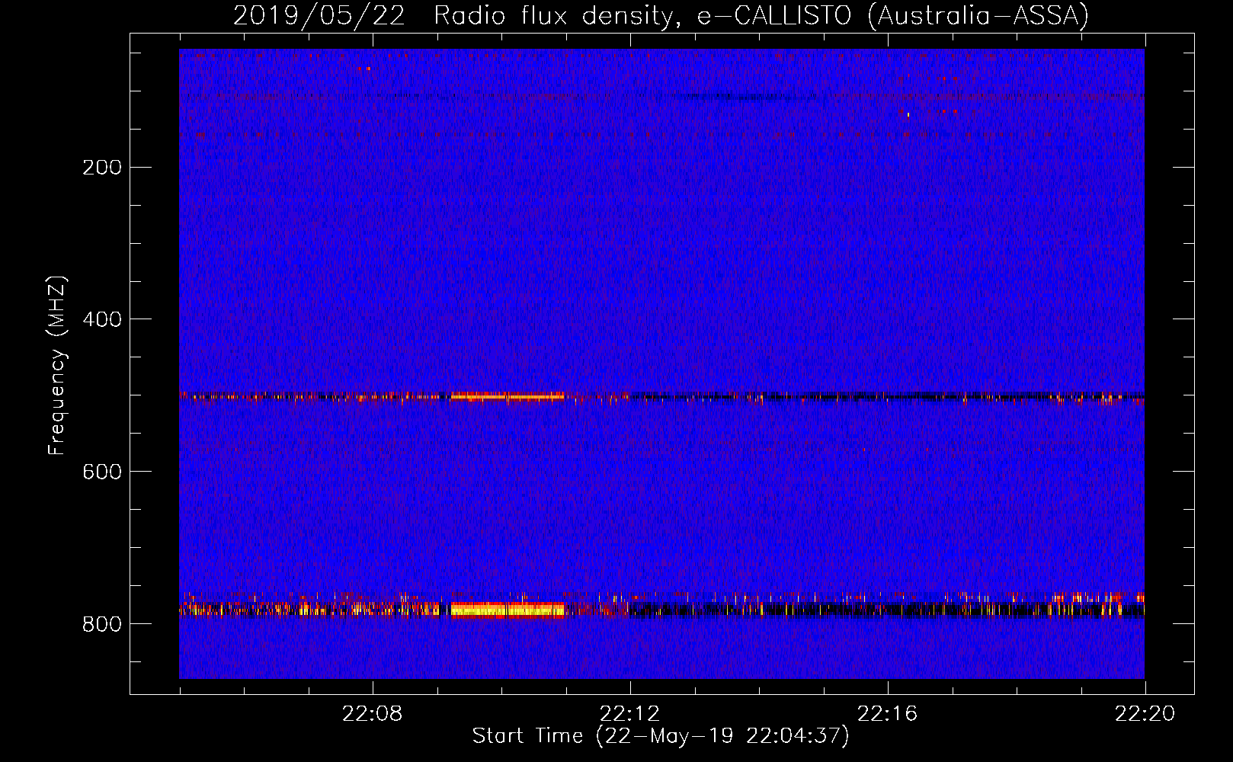Select the 'Frequency (MHZ)' axis label

click(x=57, y=366)
